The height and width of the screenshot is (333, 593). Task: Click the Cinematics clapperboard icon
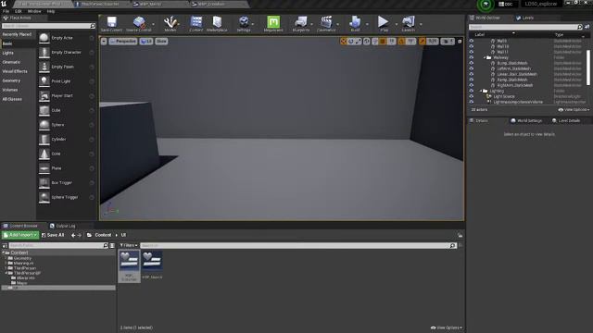(x=326, y=23)
